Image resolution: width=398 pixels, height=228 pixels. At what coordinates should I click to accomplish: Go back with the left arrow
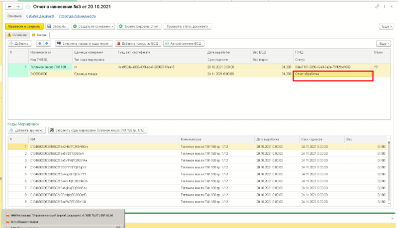coord(9,7)
